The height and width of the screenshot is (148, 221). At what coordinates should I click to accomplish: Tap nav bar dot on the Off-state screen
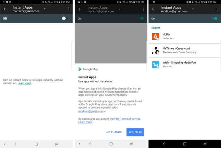(5, 144)
